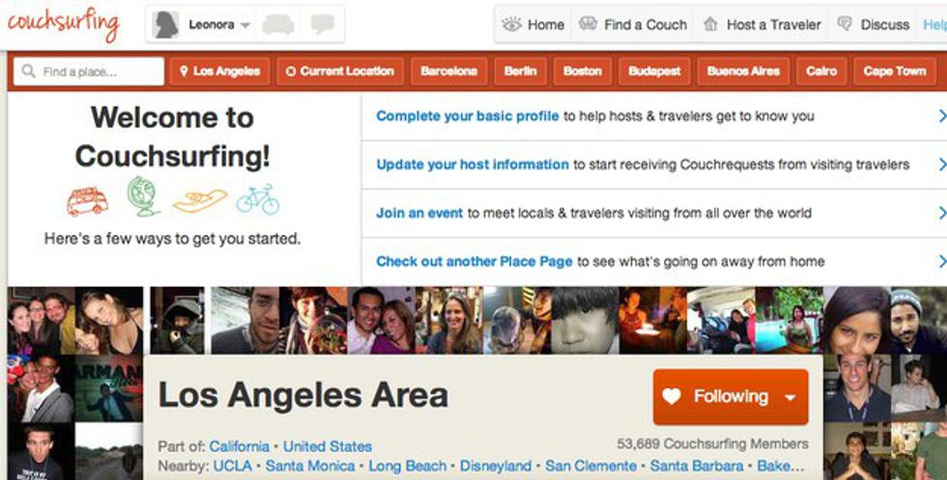
Task: Click the Couchsurfing logo
Action: 64,23
